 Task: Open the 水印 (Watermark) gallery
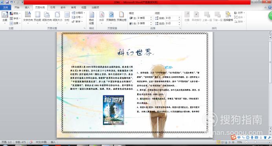(101, 17)
